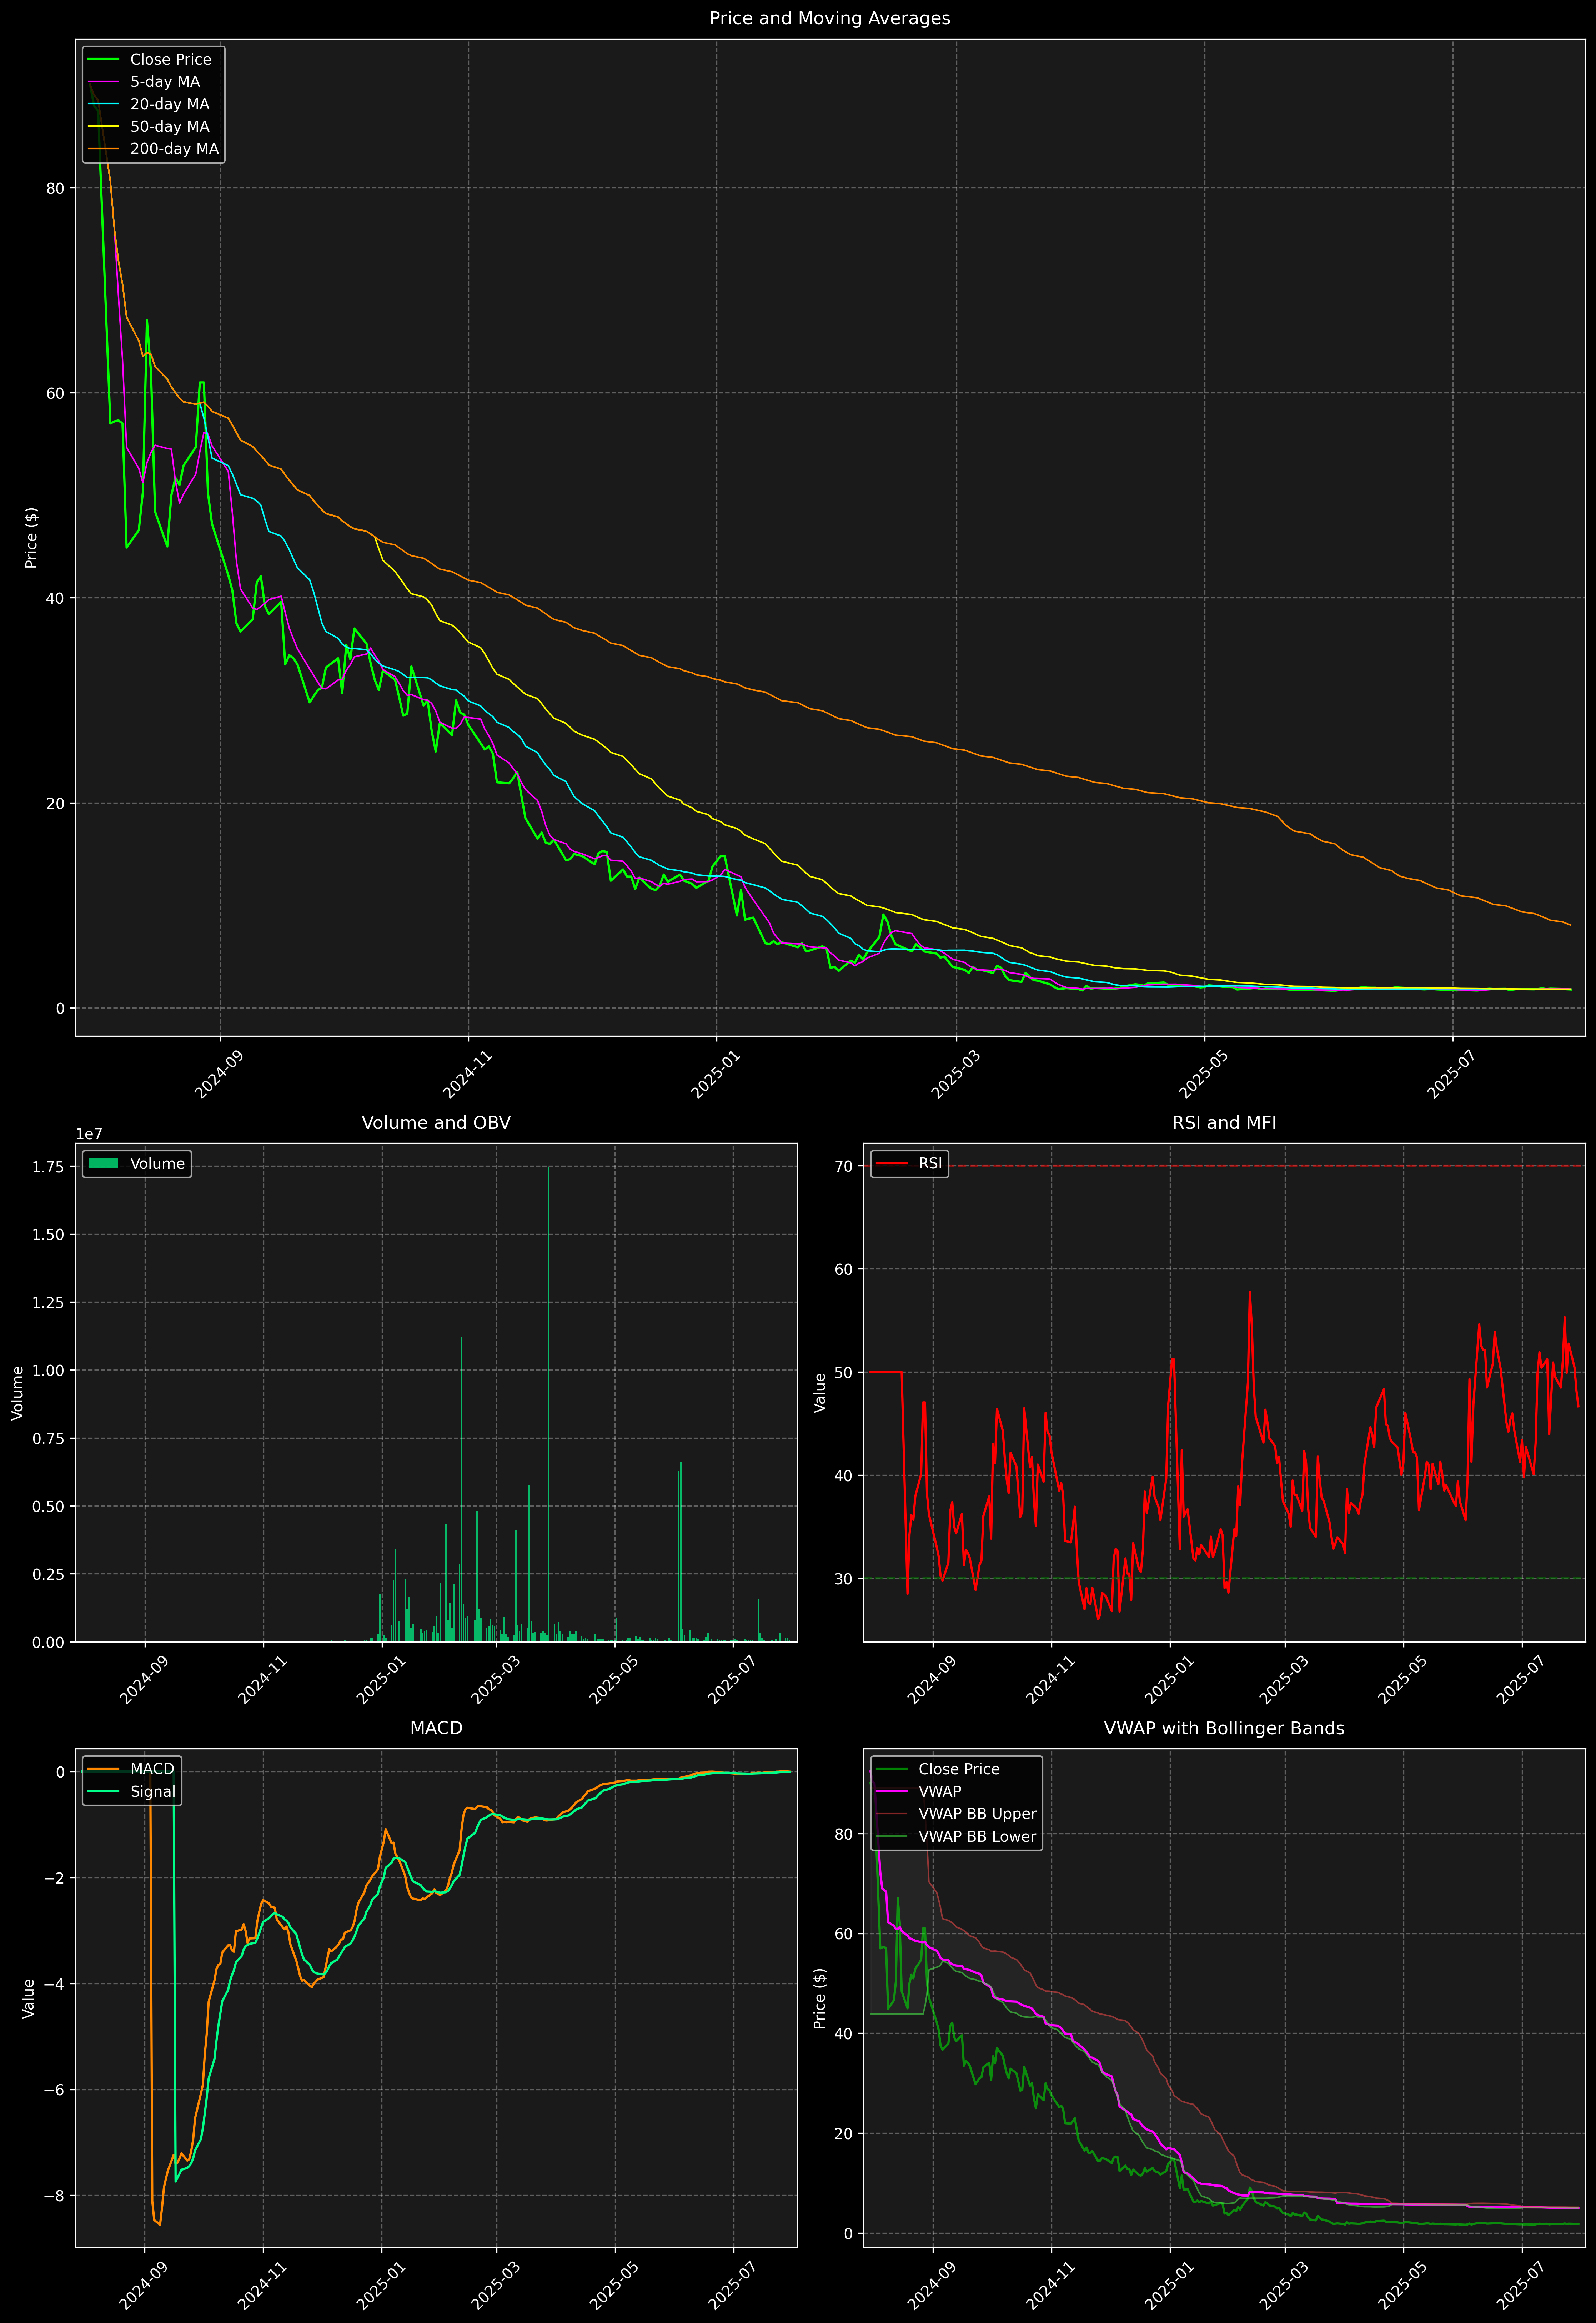Click the −8 tick on MACD chart
Image resolution: width=1596 pixels, height=2323 pixels.
(x=55, y=2196)
